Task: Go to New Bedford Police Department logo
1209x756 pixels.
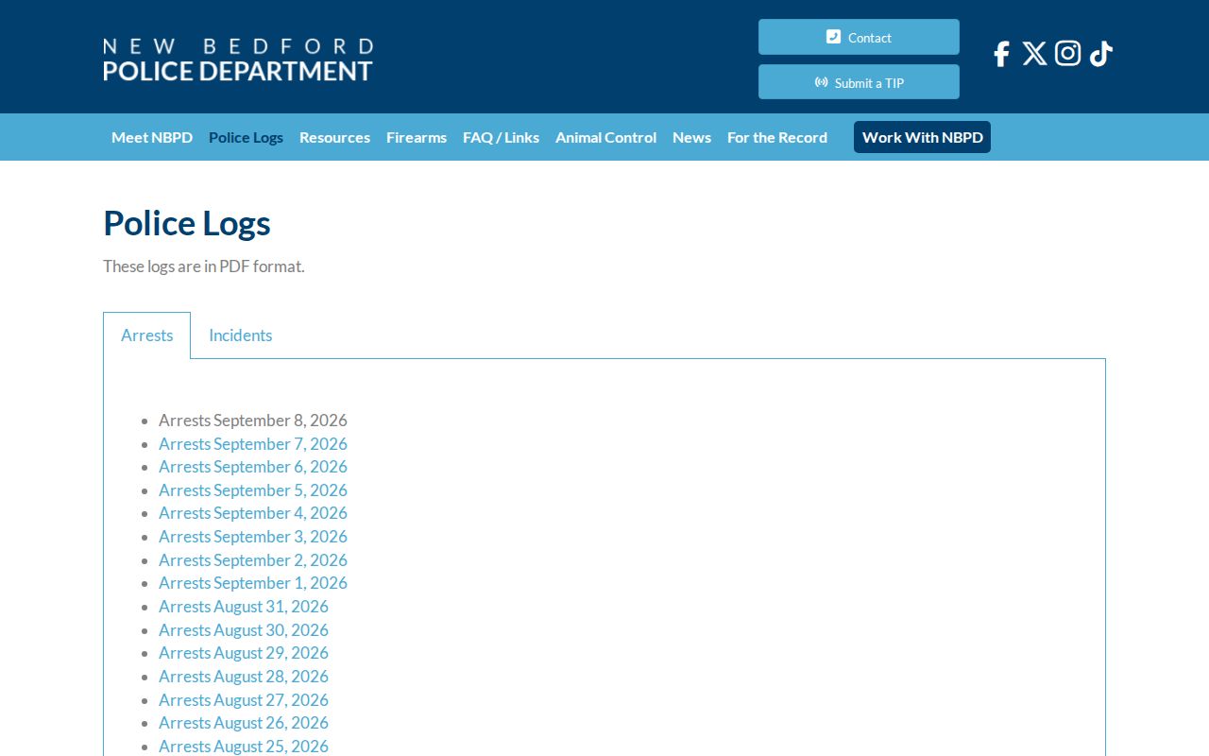Action: 238,59
